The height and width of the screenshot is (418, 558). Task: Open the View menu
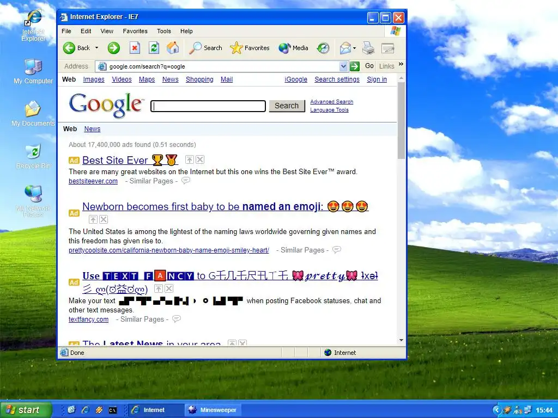tap(107, 31)
